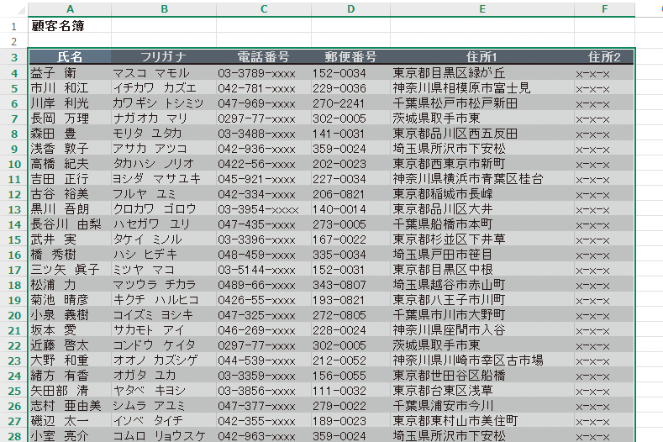The width and height of the screenshot is (663, 442).
Task: Click the 住所1 header cell
Action: 482,56
